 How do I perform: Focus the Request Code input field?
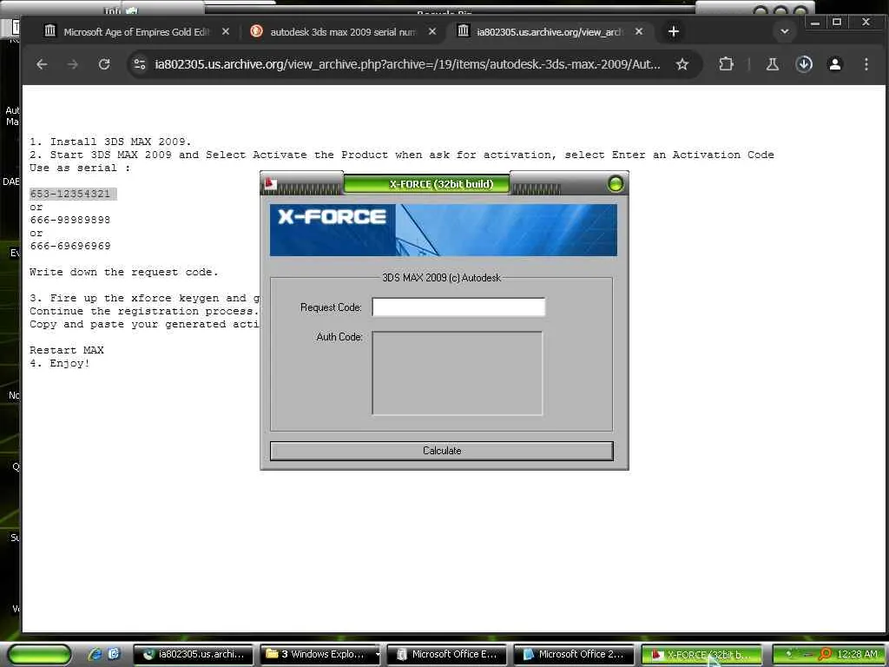tap(458, 307)
